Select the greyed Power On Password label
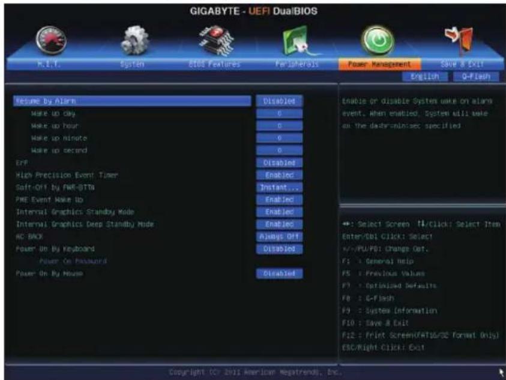The width and height of the screenshot is (506, 380). (x=73, y=261)
